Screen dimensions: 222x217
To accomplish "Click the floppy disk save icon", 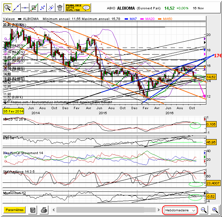I will [x=33, y=210].
